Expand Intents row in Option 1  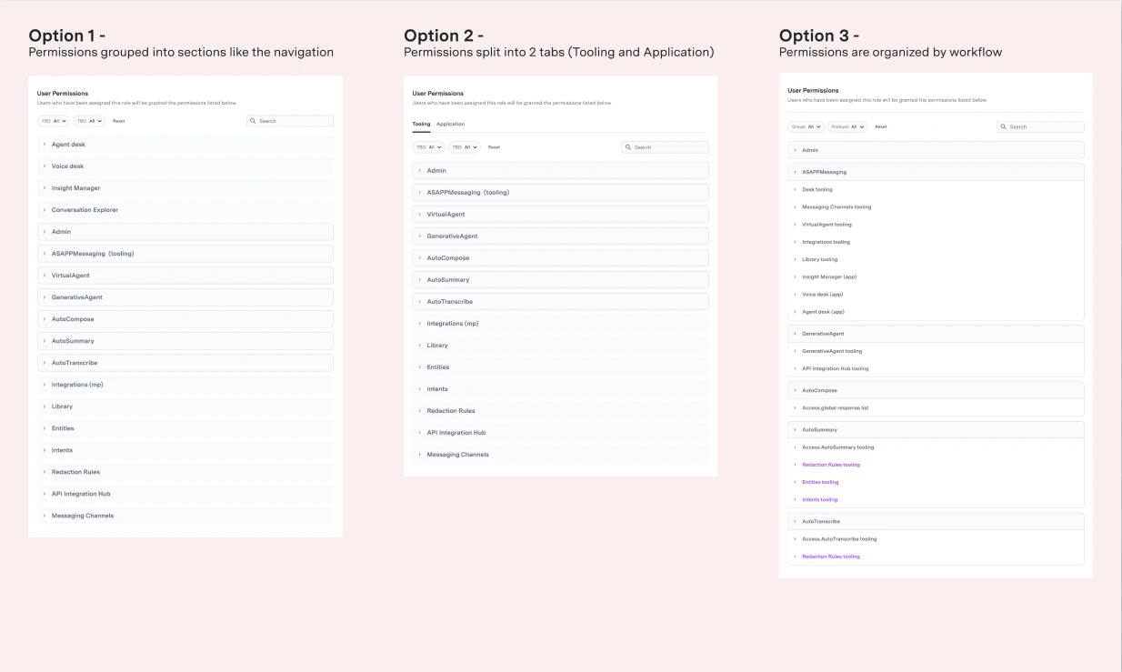point(185,450)
